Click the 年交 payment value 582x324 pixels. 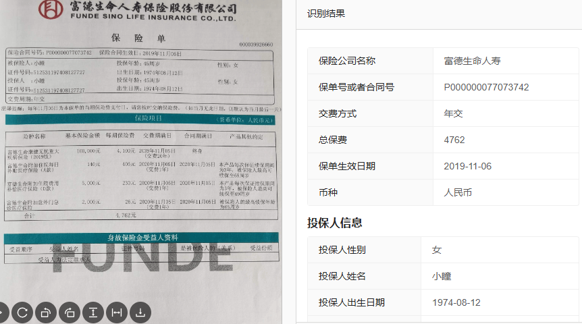(453, 113)
